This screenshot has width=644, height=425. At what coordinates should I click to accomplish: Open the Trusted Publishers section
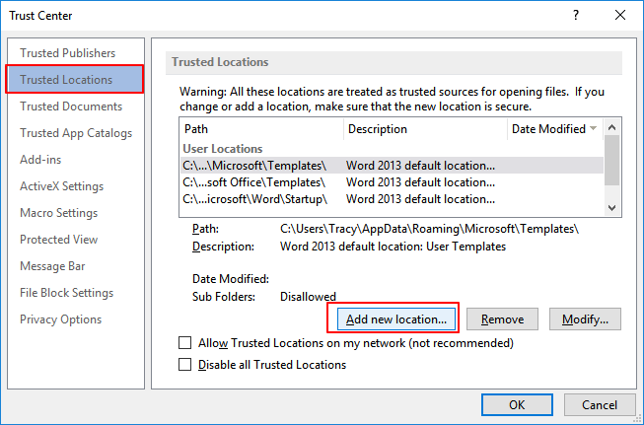pyautogui.click(x=67, y=53)
